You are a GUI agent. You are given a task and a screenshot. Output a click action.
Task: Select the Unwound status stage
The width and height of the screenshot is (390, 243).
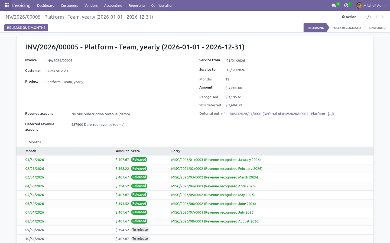click(x=377, y=28)
